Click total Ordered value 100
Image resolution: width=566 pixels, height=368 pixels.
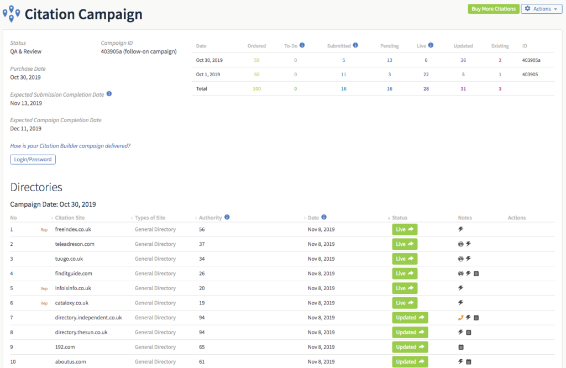[256, 89]
